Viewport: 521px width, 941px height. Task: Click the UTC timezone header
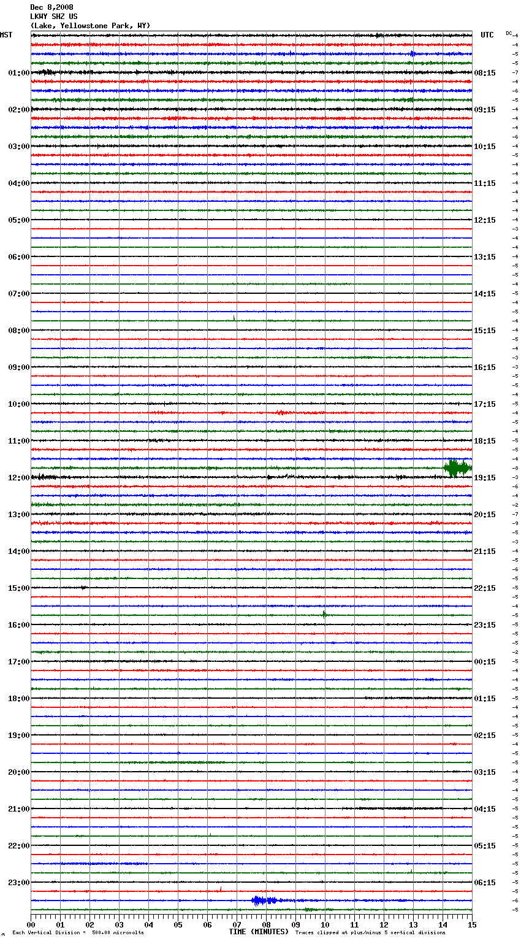(487, 35)
